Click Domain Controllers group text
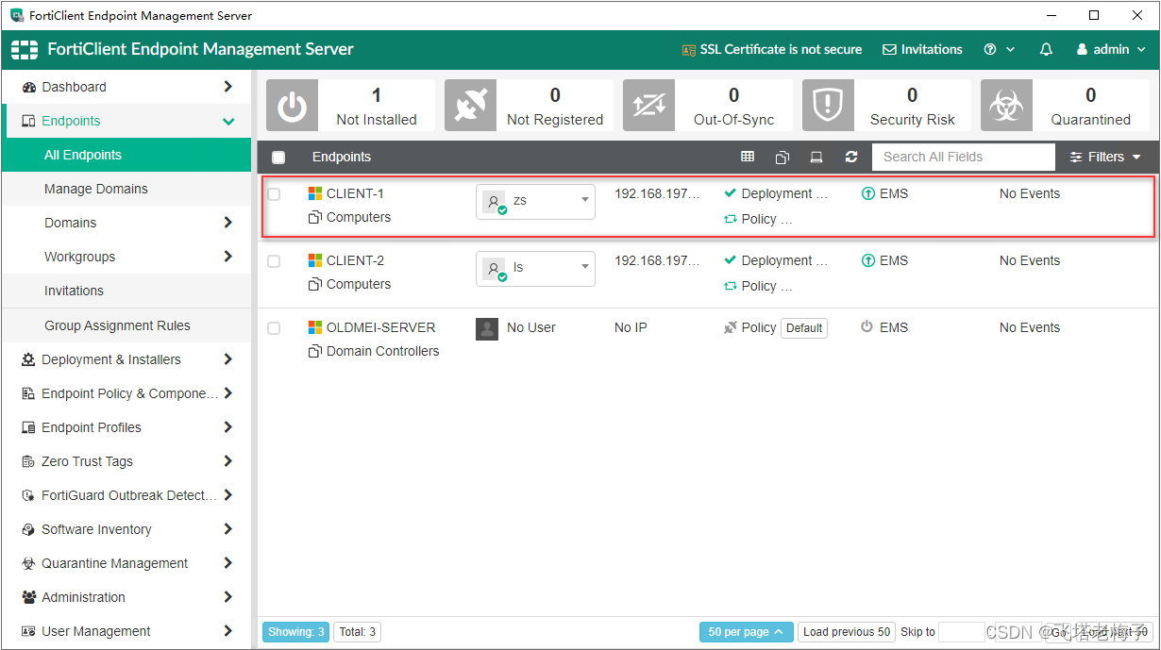Image resolution: width=1161 pixels, height=650 pixels. point(383,351)
